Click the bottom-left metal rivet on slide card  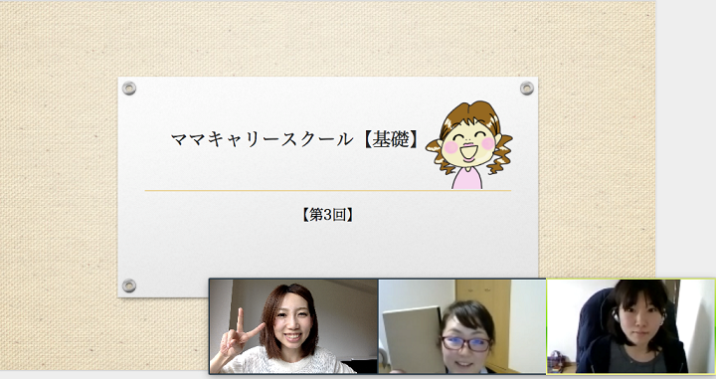tap(129, 285)
